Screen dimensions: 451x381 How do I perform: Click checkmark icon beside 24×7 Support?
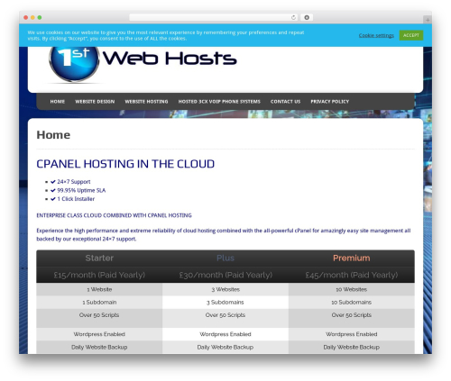pos(53,182)
